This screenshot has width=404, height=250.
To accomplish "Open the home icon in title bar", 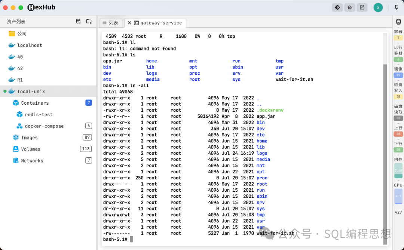I will coord(350,7).
